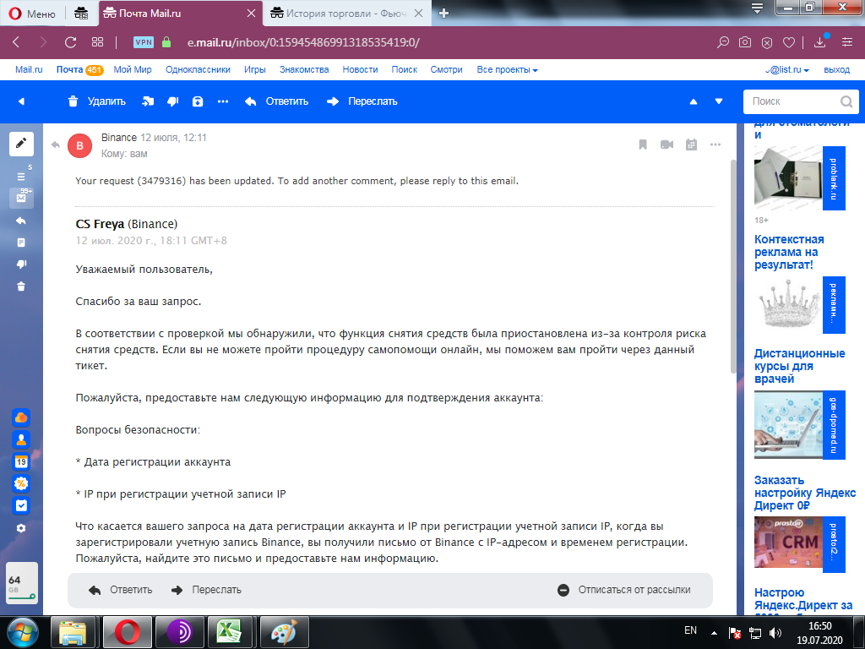Click the compose new email pencil icon
865x649 pixels.
[x=21, y=144]
